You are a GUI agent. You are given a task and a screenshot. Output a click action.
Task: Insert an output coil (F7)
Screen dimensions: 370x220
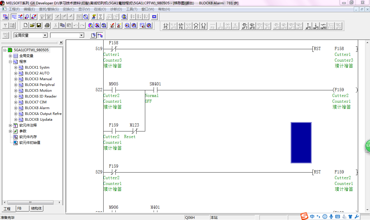pyautogui.click(x=196, y=26)
